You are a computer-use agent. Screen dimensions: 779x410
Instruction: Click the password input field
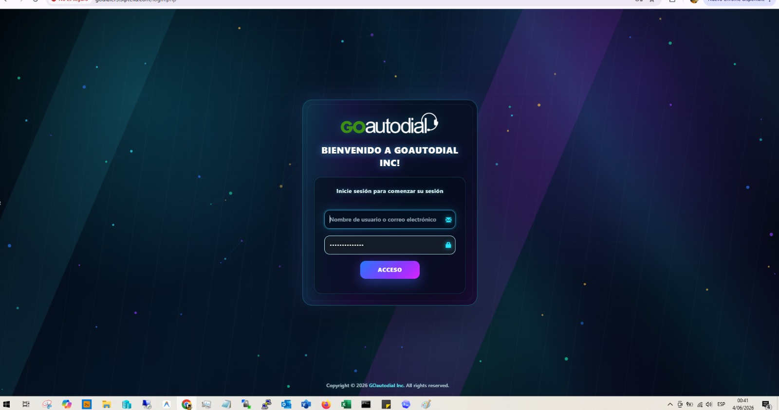389,245
